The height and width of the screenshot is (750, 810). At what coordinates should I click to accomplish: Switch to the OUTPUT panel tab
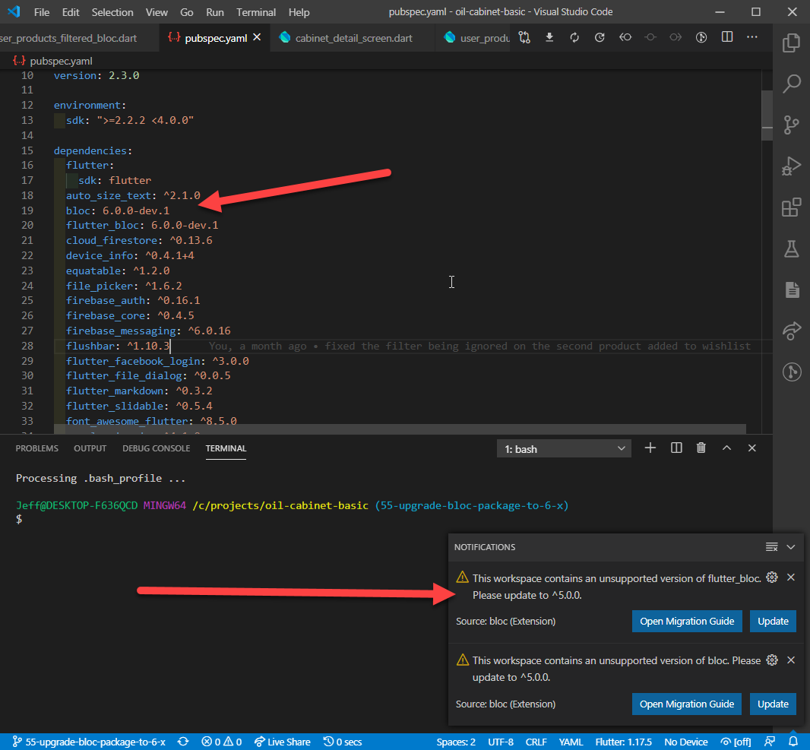click(x=90, y=448)
